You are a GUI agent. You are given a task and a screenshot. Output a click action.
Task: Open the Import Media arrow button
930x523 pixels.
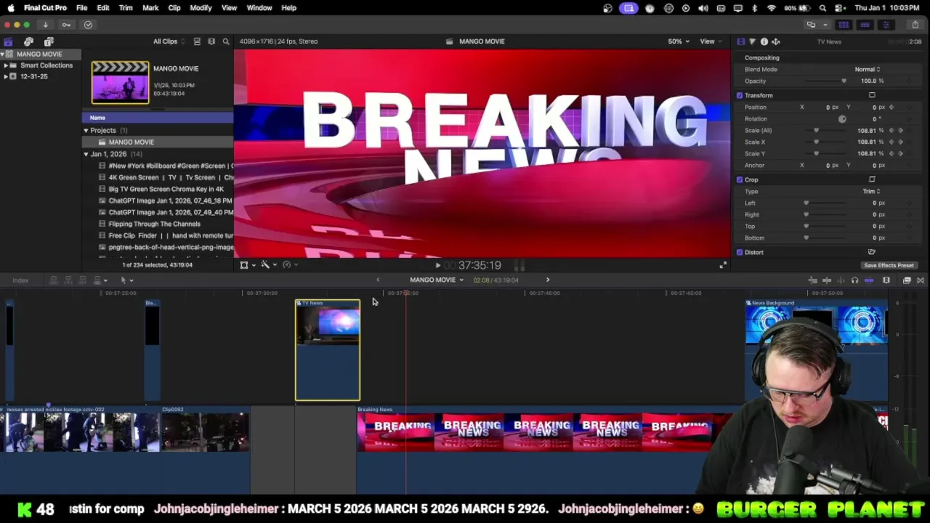pos(45,25)
